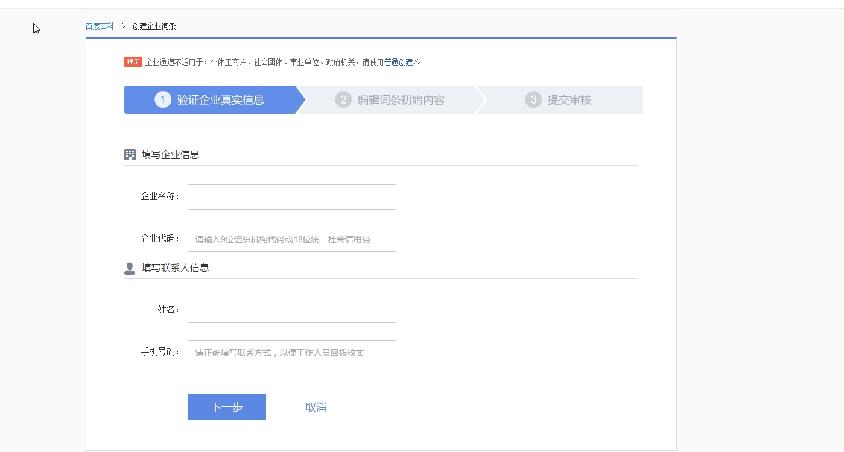This screenshot has width=844, height=452.
Task: Click the 手机号码 label
Action: click(160, 352)
